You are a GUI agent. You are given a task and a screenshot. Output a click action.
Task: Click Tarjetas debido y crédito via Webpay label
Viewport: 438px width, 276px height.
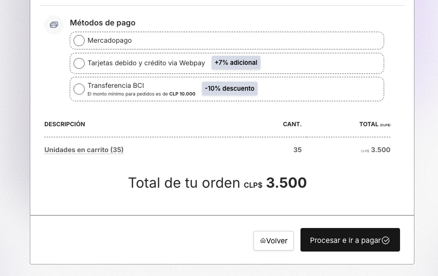click(146, 63)
